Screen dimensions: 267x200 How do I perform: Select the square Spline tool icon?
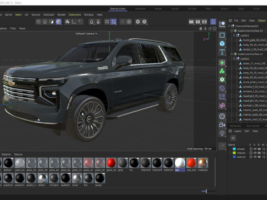(x=222, y=35)
